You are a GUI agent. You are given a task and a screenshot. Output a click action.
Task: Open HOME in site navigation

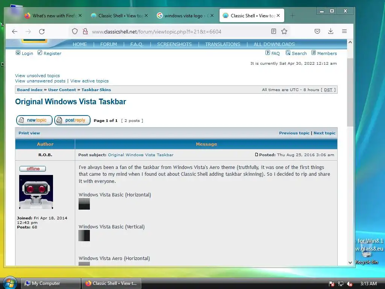pos(80,44)
